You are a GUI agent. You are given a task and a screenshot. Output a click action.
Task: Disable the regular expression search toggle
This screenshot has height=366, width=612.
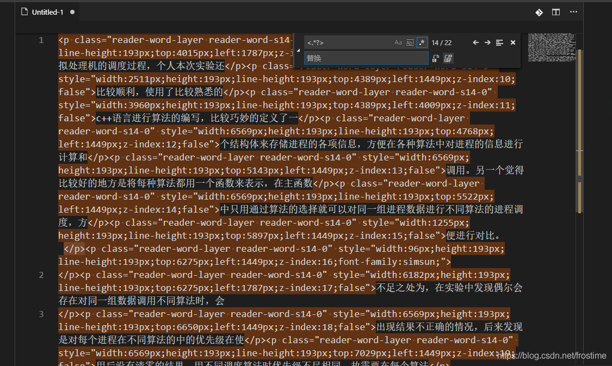(x=422, y=42)
